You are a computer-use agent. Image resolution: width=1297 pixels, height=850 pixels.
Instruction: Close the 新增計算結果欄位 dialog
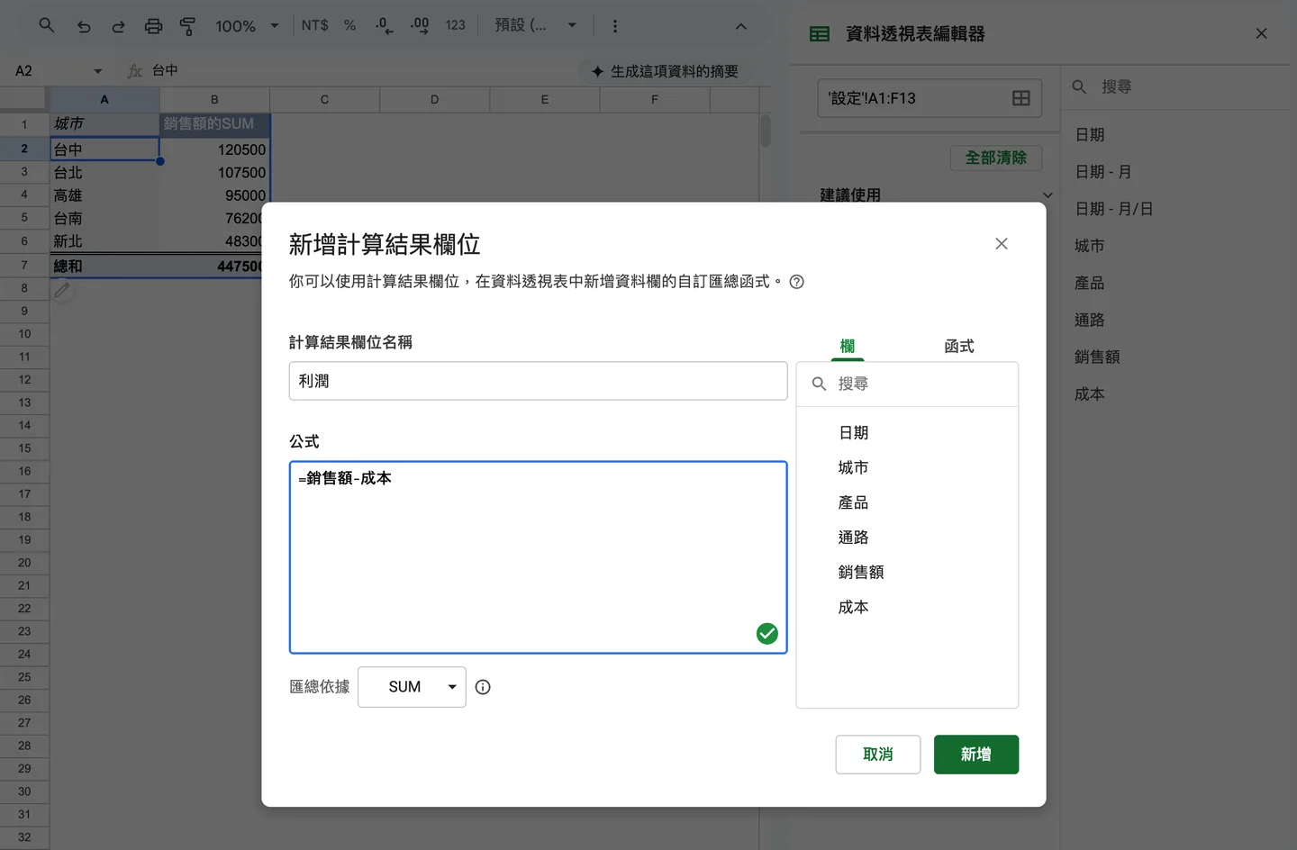click(x=1002, y=244)
